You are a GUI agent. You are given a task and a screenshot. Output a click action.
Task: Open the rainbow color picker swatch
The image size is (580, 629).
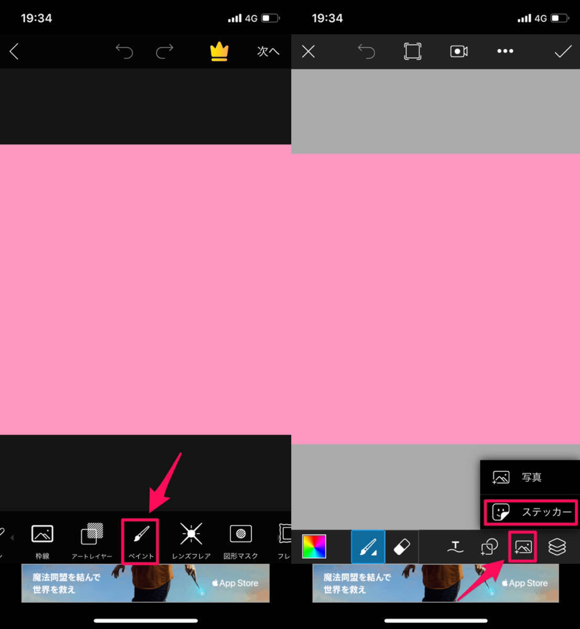pyautogui.click(x=314, y=546)
